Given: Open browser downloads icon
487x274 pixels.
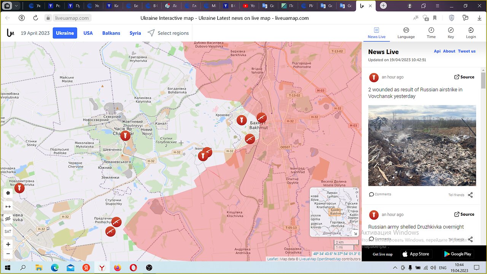Looking at the screenshot, I should pyautogui.click(x=479, y=18).
